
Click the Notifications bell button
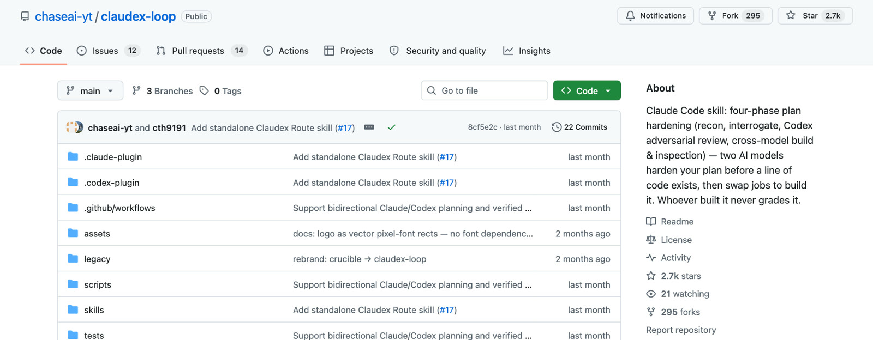point(655,16)
